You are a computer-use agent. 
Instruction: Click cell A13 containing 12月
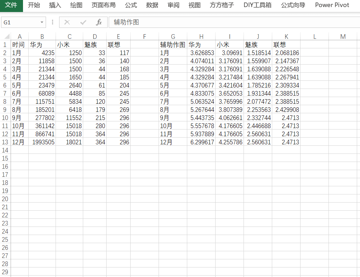pos(19,142)
